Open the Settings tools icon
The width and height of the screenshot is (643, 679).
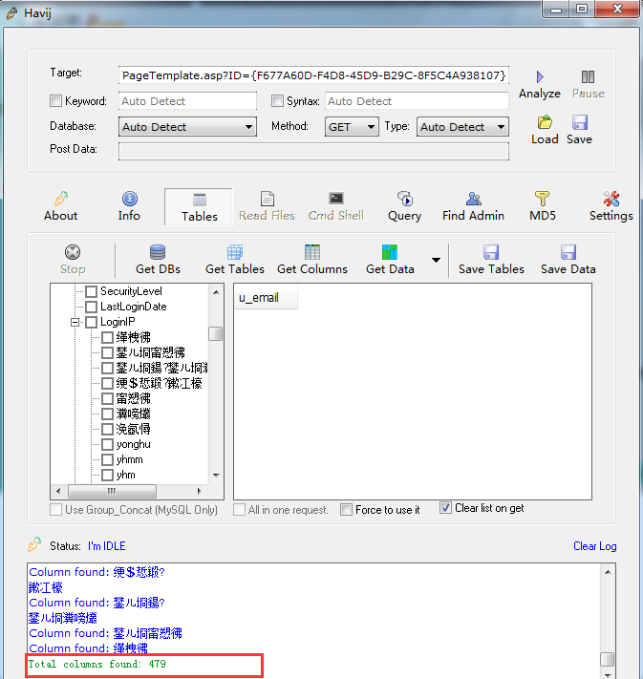pyautogui.click(x=611, y=199)
